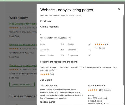Click the Skills rating row label

click(42, 44)
